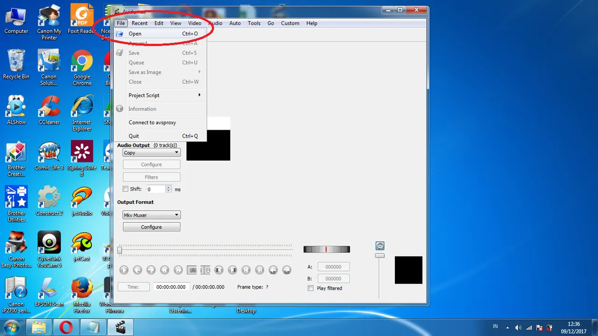Select the Construct 2 desktop icon
The image size is (598, 336).
click(x=49, y=201)
